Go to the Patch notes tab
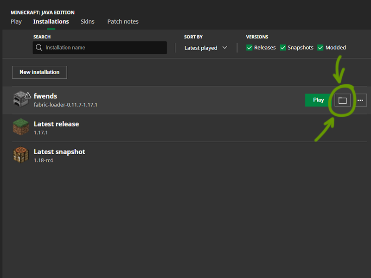This screenshot has width=371, height=278. 123,22
